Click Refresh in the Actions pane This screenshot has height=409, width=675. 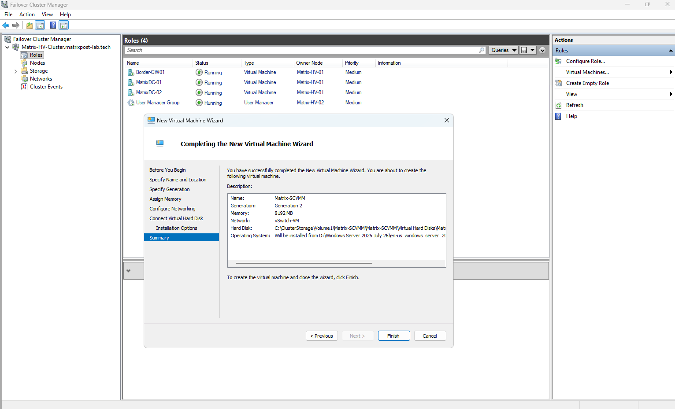[x=575, y=105]
